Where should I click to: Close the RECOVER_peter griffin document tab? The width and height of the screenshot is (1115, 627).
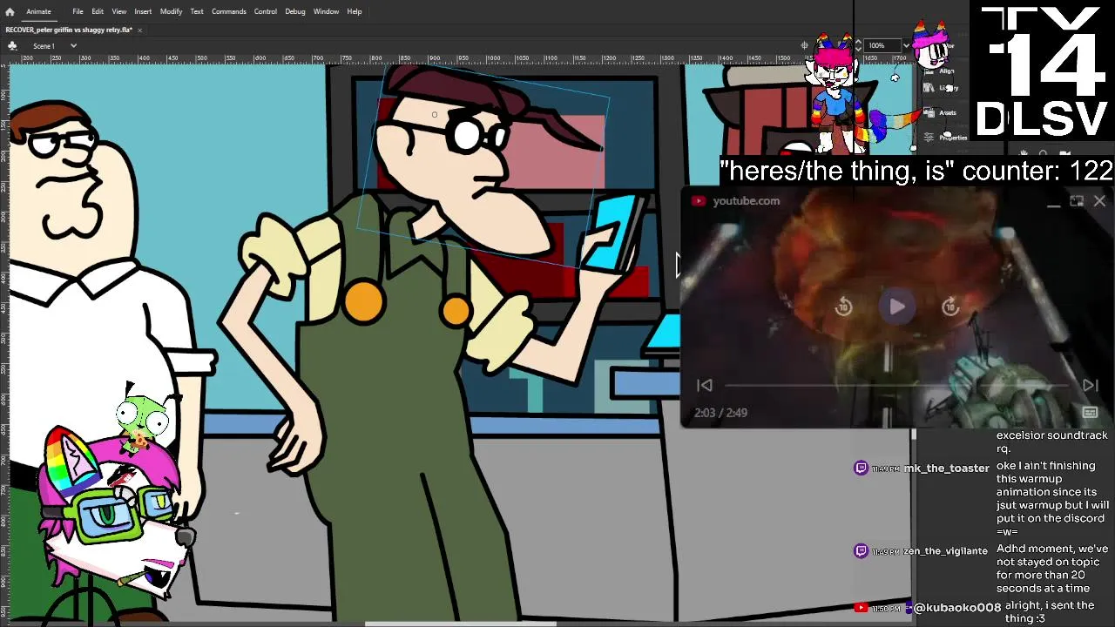(x=139, y=30)
